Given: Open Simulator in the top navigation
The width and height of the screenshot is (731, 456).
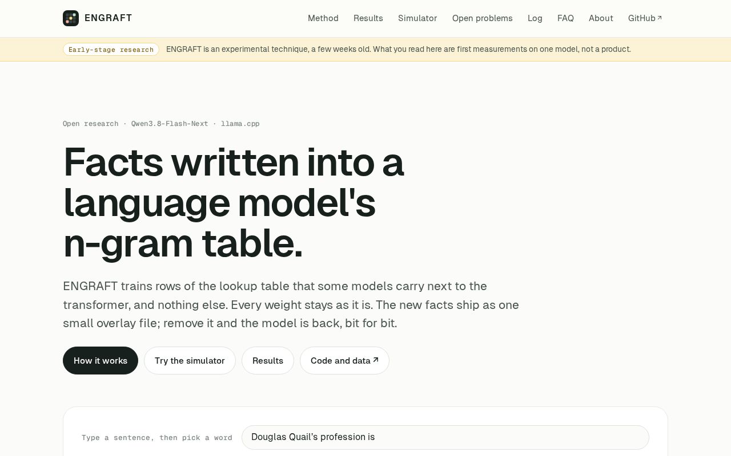Looking at the screenshot, I should [x=417, y=18].
